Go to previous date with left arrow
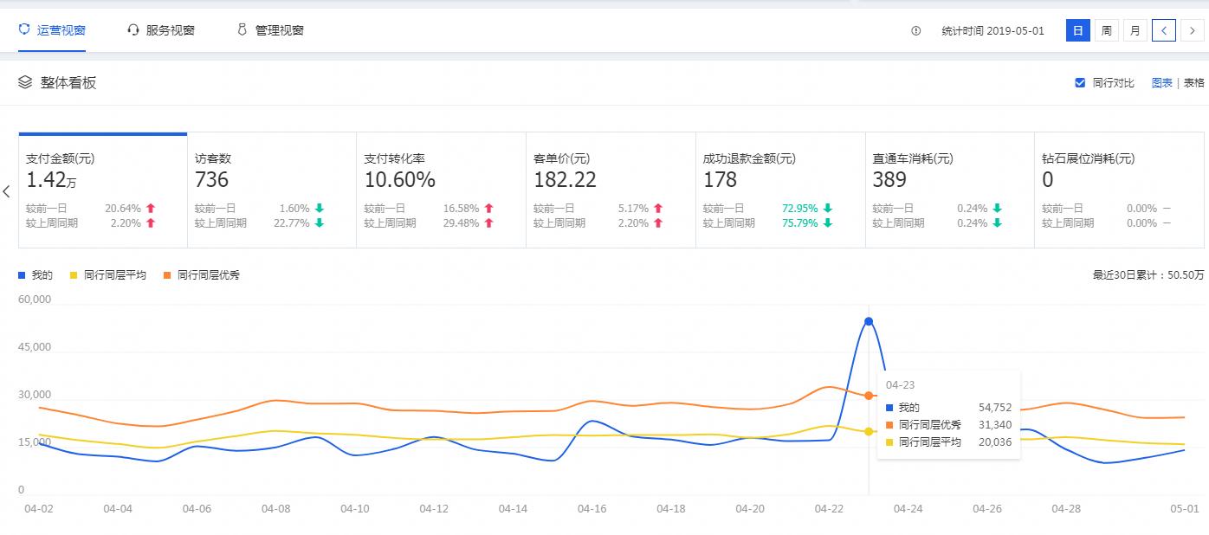Image resolution: width=1209 pixels, height=535 pixels. [1164, 31]
